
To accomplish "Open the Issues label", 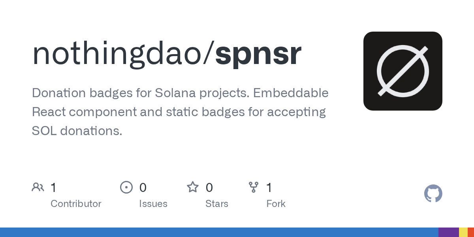I will coord(153,204).
